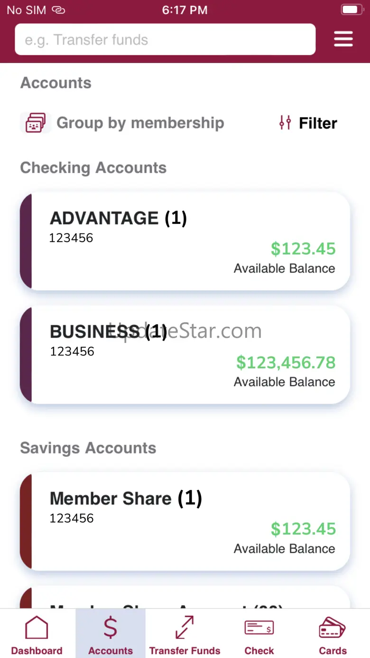
Task: Tap the Transfer Funds arrows icon
Action: tap(185, 628)
